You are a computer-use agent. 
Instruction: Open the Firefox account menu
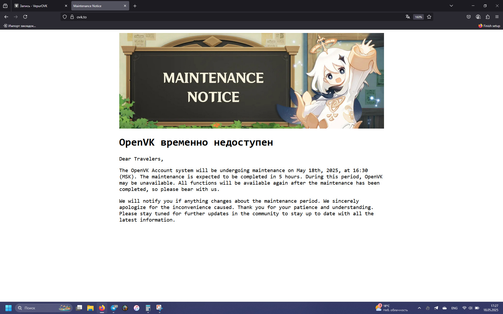tap(478, 17)
